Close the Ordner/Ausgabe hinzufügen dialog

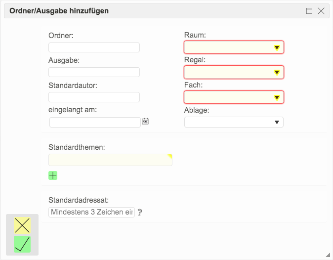click(321, 11)
